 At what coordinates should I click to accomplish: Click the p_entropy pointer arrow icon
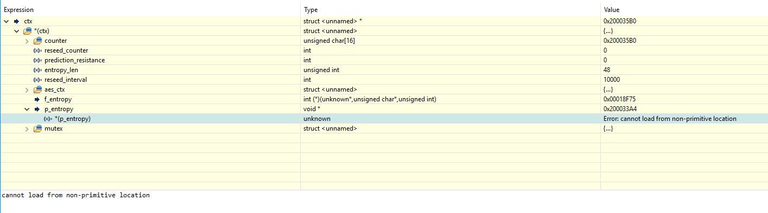point(37,109)
